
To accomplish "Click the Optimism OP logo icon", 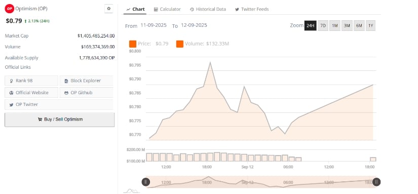I will (x=10, y=9).
